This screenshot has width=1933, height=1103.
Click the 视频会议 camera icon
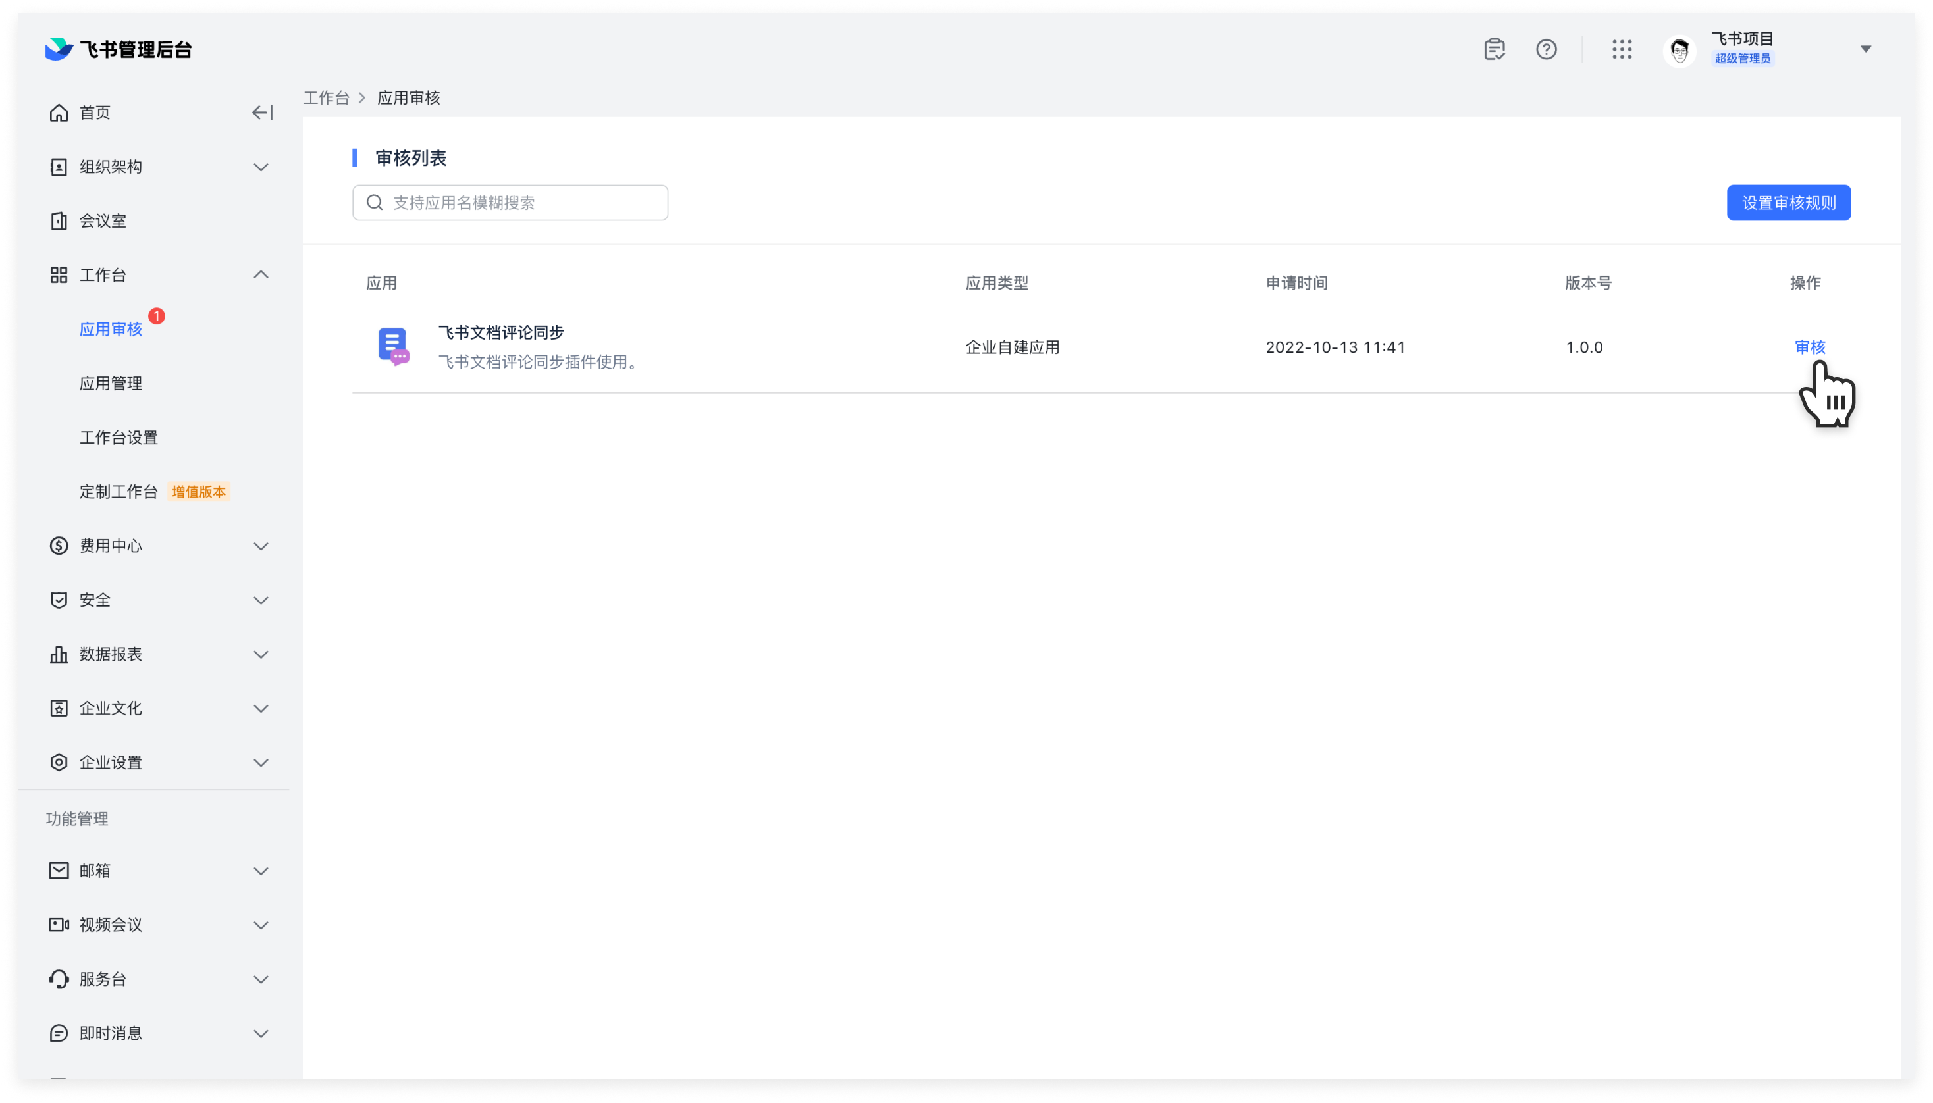[x=59, y=925]
